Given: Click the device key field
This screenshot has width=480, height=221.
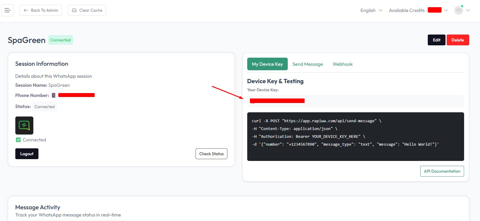Looking at the screenshot, I should click(355, 101).
